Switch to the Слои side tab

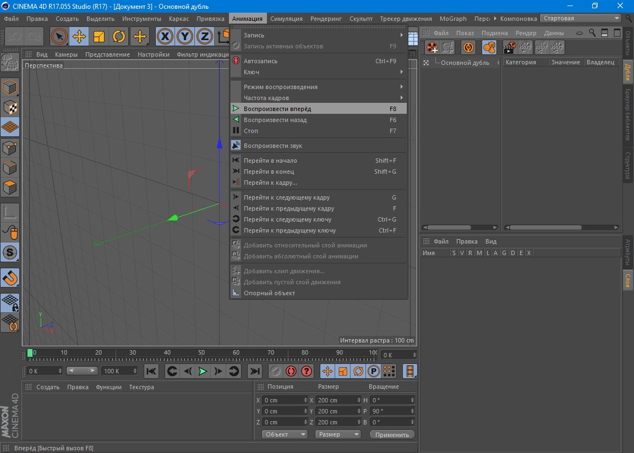click(627, 280)
